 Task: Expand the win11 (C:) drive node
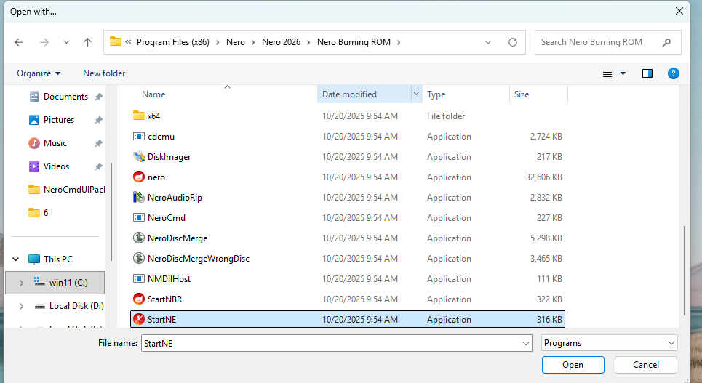pos(21,283)
